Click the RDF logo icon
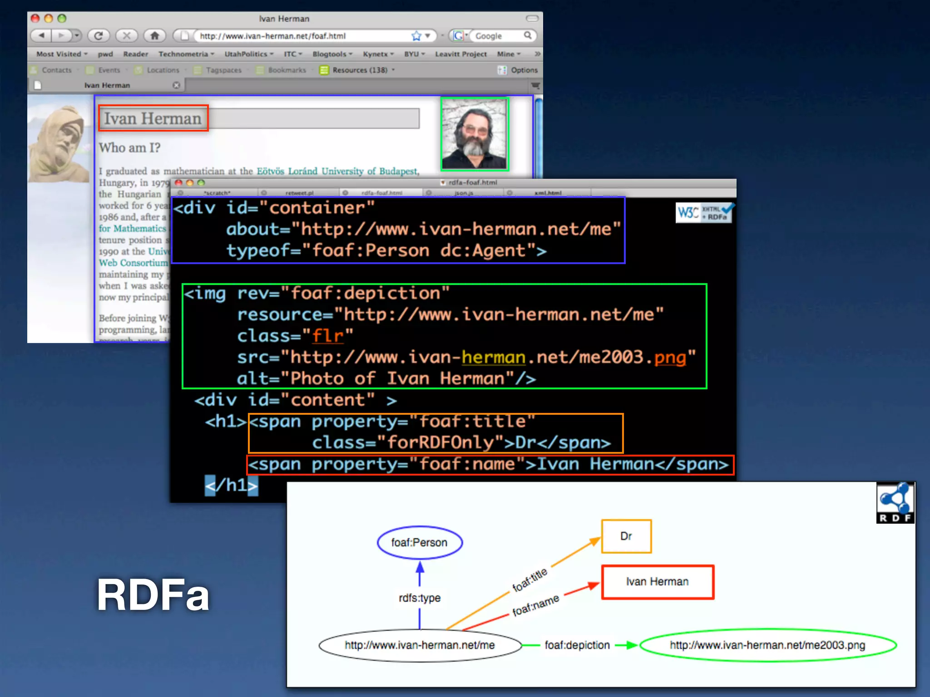930x697 pixels. click(x=895, y=503)
